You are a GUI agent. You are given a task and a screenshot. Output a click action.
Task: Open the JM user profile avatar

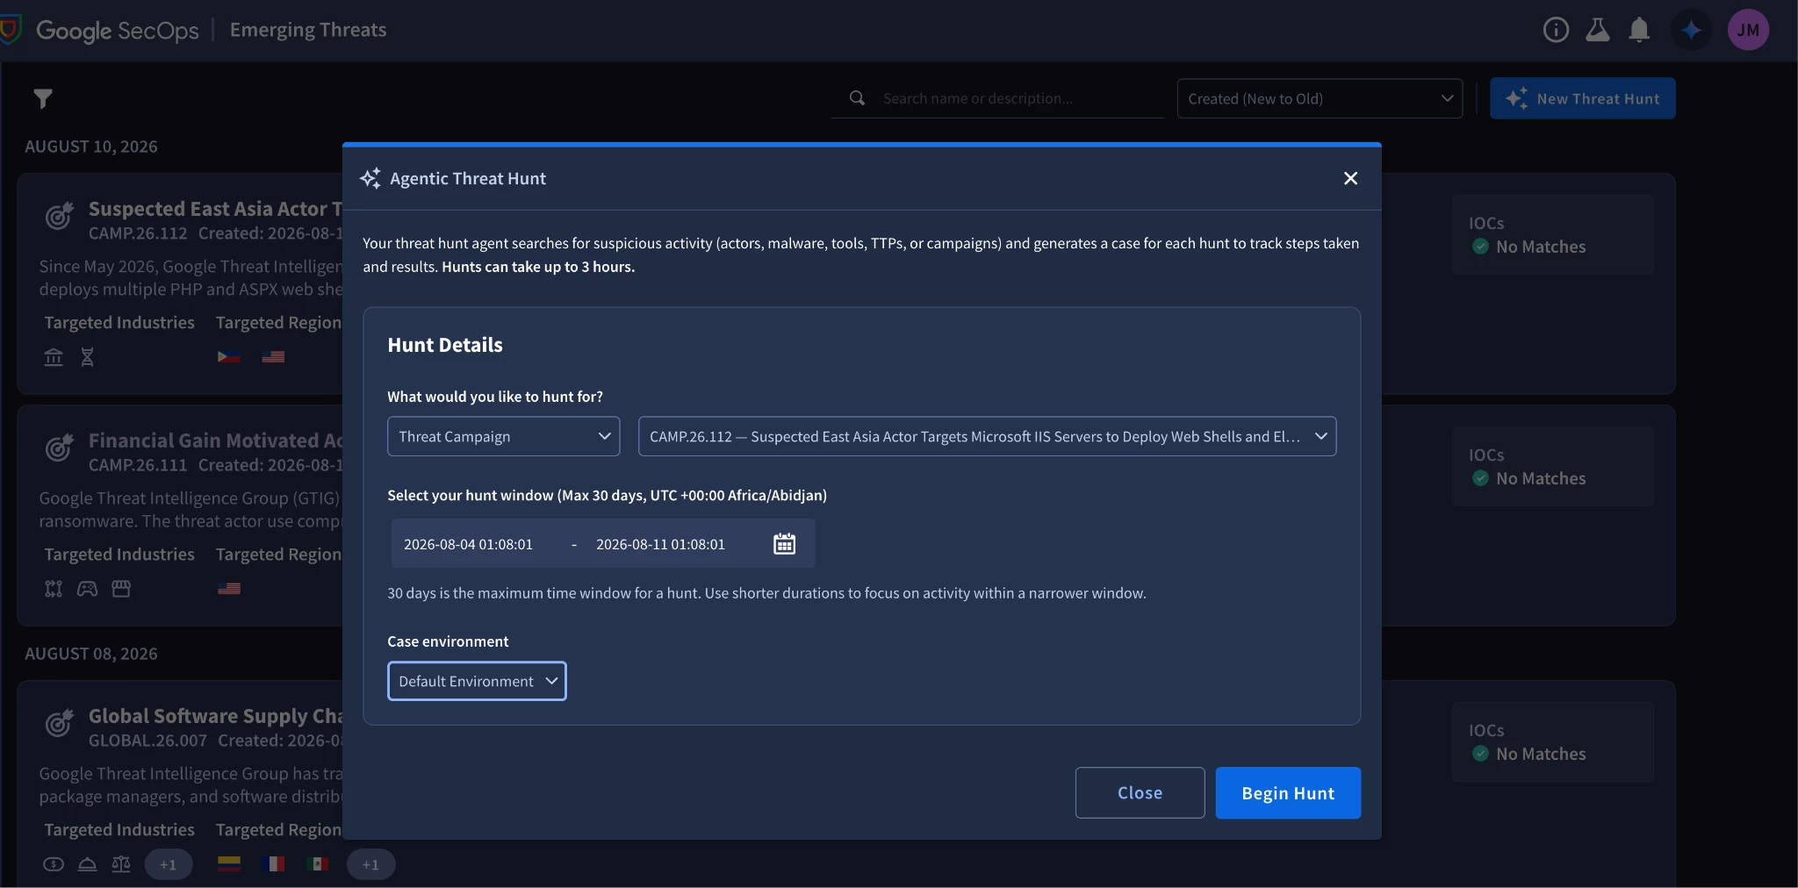pos(1748,31)
